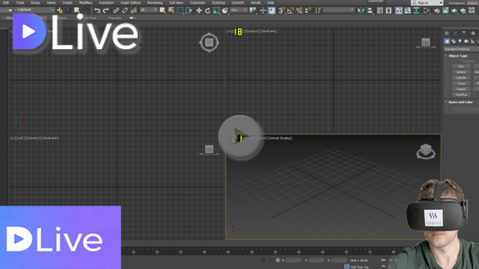The height and width of the screenshot is (269, 479).
Task: Open the Standard Primitives dropdown
Action: click(x=461, y=49)
